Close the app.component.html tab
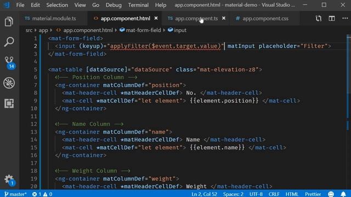The width and height of the screenshot is (351, 197). pyautogui.click(x=156, y=18)
